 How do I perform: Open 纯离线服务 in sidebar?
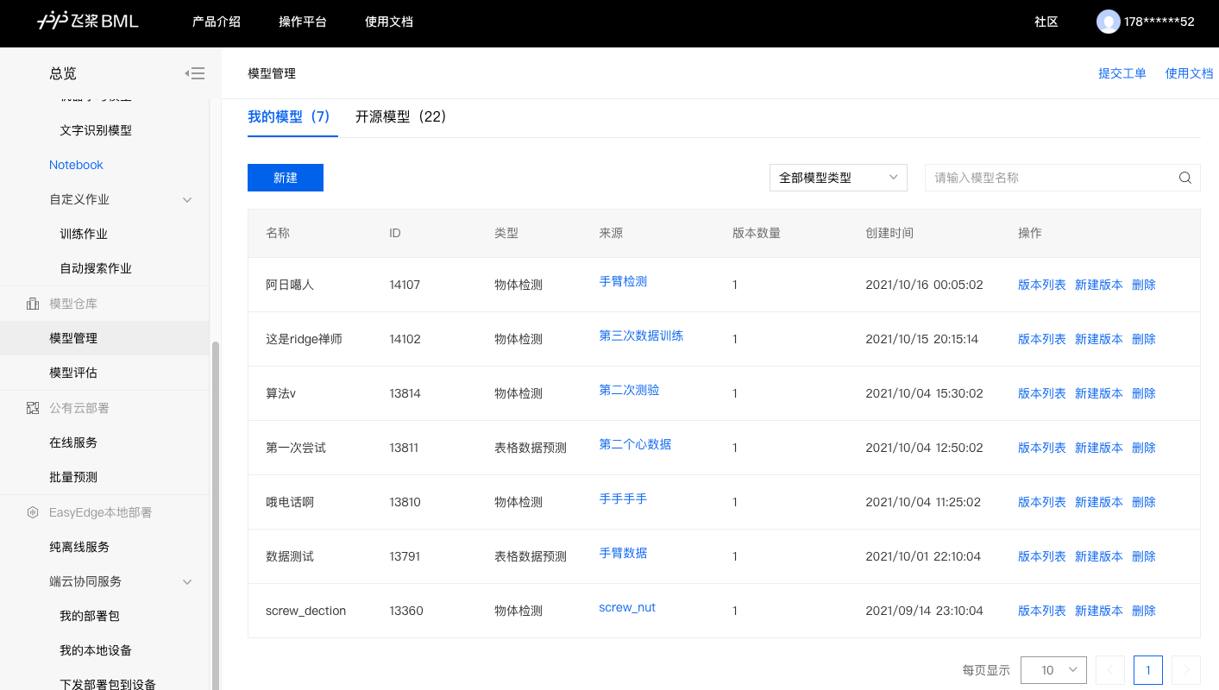pos(79,547)
